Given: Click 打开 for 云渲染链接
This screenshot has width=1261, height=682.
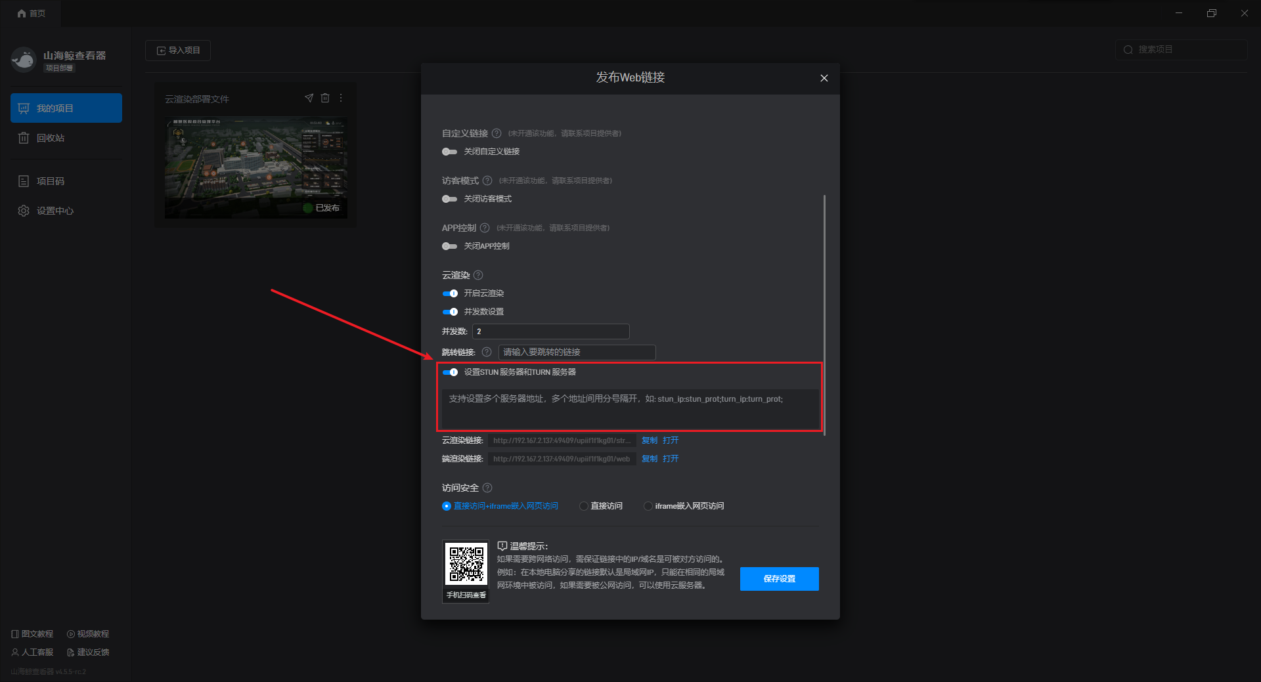Looking at the screenshot, I should click(x=671, y=440).
